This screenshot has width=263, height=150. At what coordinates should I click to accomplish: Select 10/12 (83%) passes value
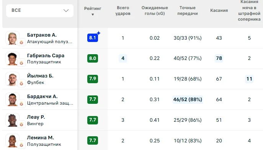click(188, 140)
